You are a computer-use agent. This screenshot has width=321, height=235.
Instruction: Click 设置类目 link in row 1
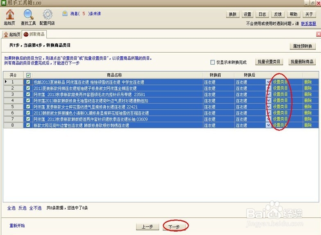[x=280, y=82]
